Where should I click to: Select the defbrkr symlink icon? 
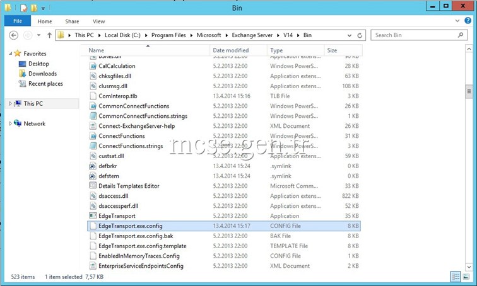(x=93, y=166)
